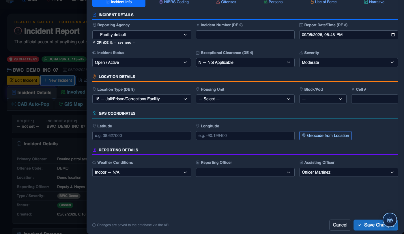Click the Cancel button
Viewport: 404px width, 234px height.
point(340,225)
